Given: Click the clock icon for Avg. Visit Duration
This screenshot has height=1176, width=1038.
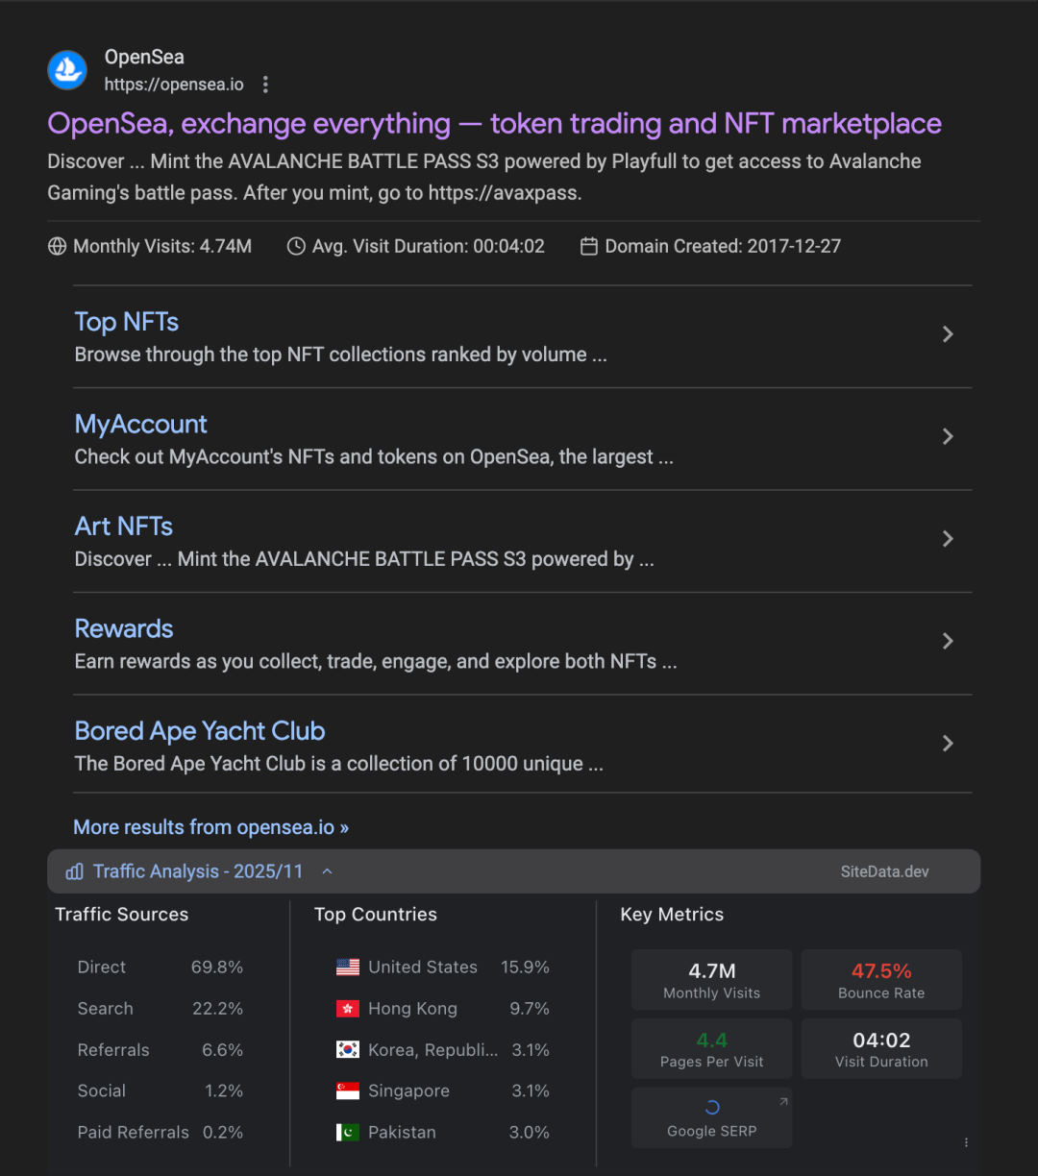Looking at the screenshot, I should click(296, 246).
